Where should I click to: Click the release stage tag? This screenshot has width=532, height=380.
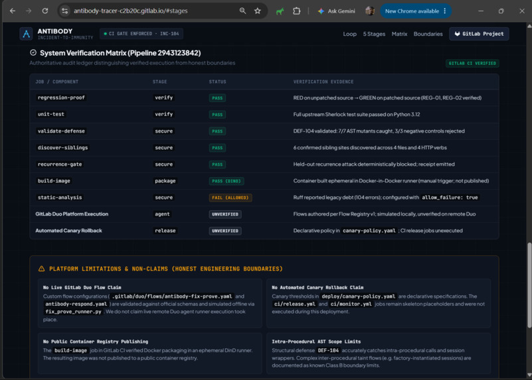165,230
